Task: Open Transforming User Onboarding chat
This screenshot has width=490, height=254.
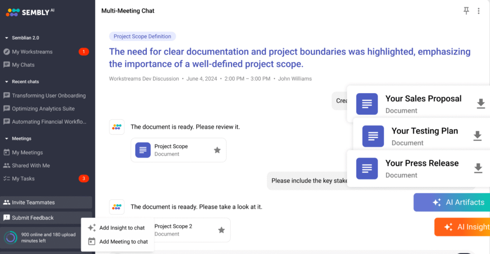Action: (x=49, y=95)
